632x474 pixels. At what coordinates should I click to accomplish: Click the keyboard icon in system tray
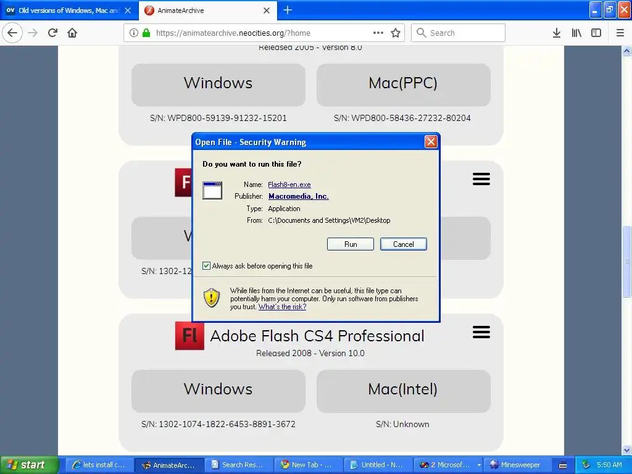(563, 465)
